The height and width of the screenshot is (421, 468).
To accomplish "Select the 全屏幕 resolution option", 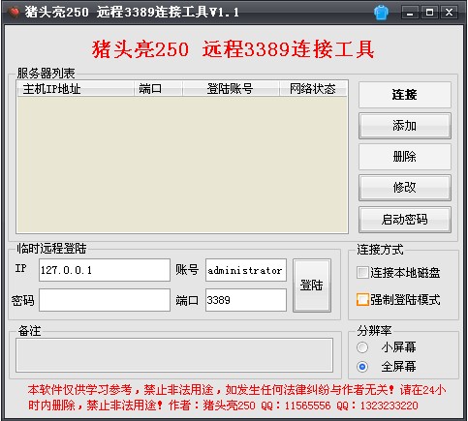I will pyautogui.click(x=362, y=367).
